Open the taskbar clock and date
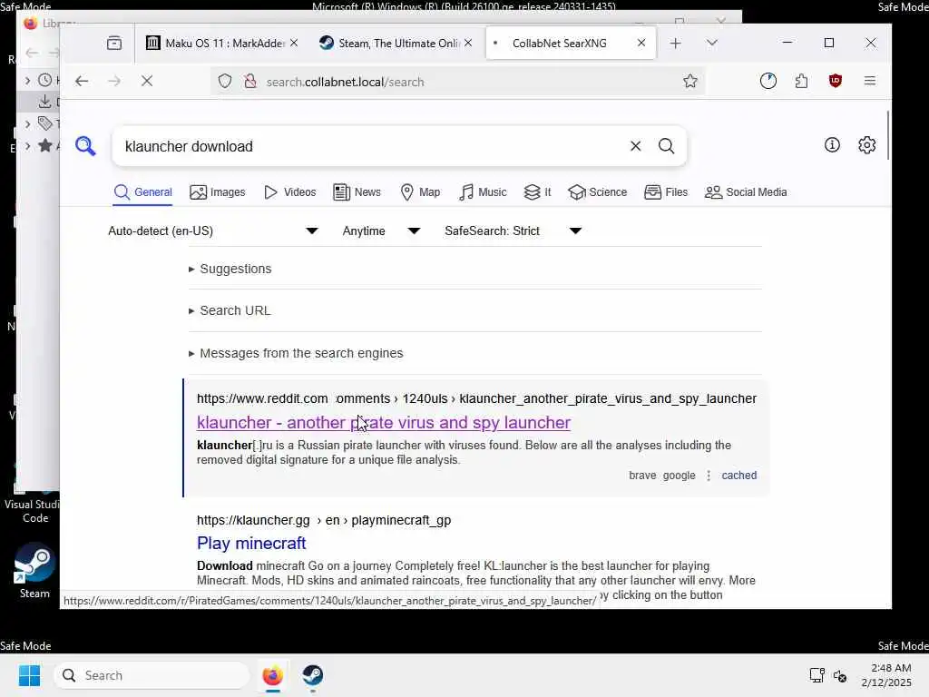 tap(886, 675)
